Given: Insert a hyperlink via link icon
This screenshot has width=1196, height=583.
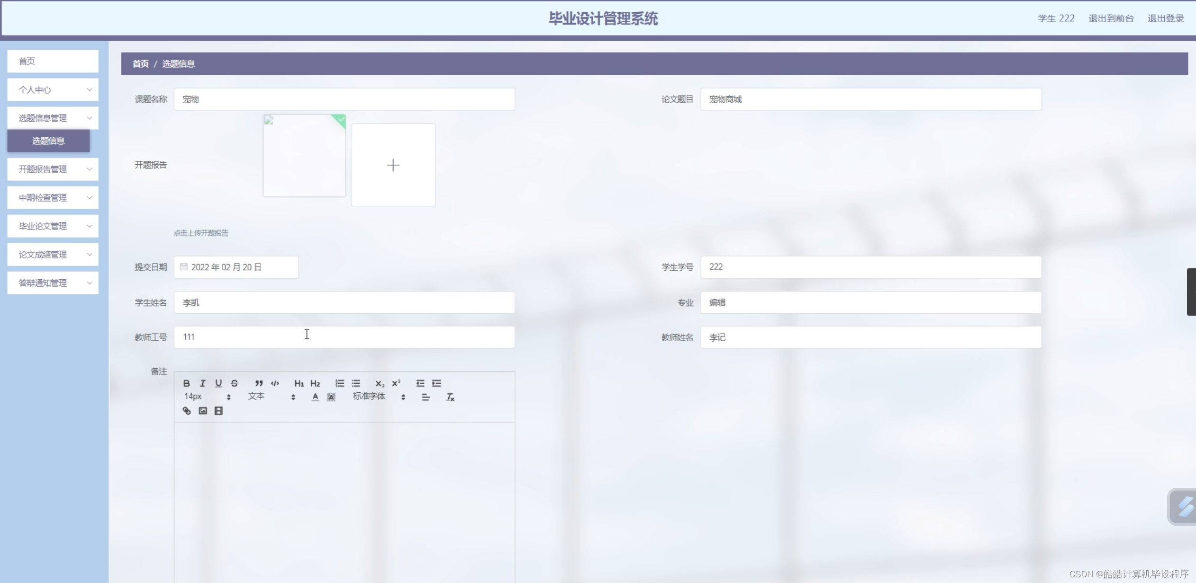Looking at the screenshot, I should pos(187,411).
